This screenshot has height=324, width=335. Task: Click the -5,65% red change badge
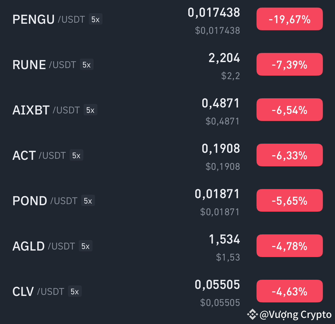coord(289,200)
